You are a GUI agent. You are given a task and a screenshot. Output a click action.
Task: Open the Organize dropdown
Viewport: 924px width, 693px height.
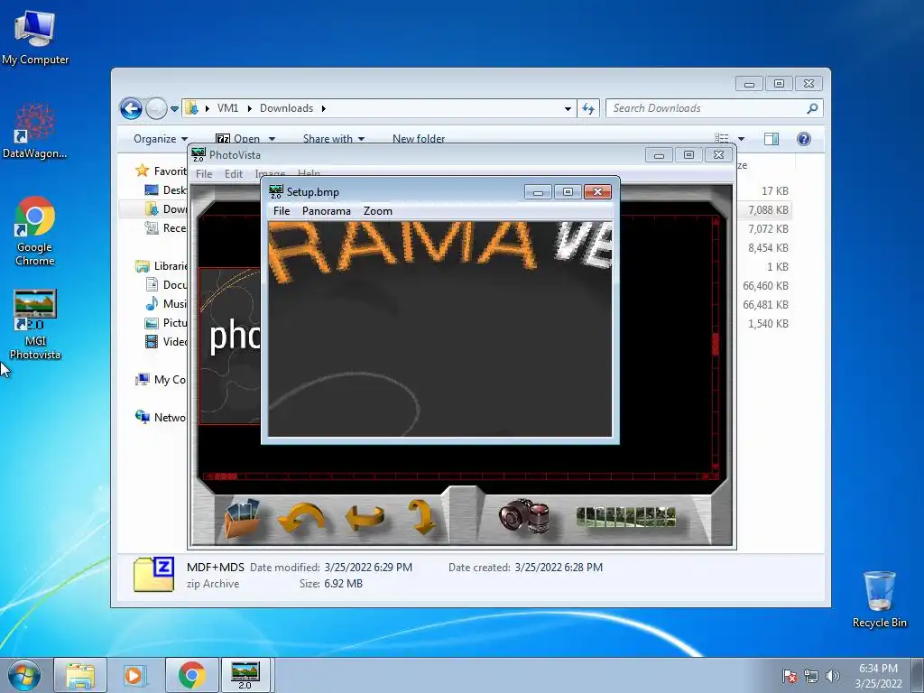click(161, 139)
